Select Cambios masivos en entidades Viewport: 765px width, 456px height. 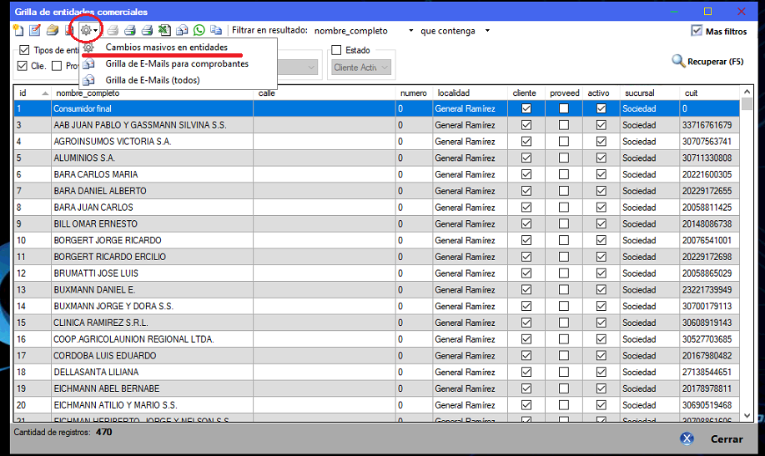pos(166,48)
